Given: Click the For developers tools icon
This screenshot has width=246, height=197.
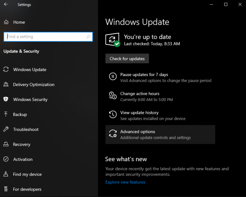Looking at the screenshot, I should click(6, 189).
